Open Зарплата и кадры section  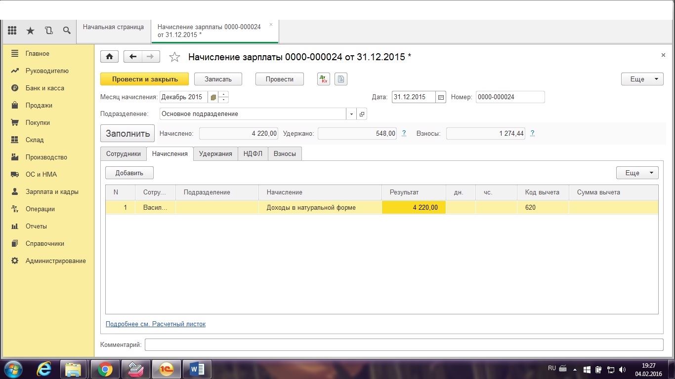click(52, 191)
